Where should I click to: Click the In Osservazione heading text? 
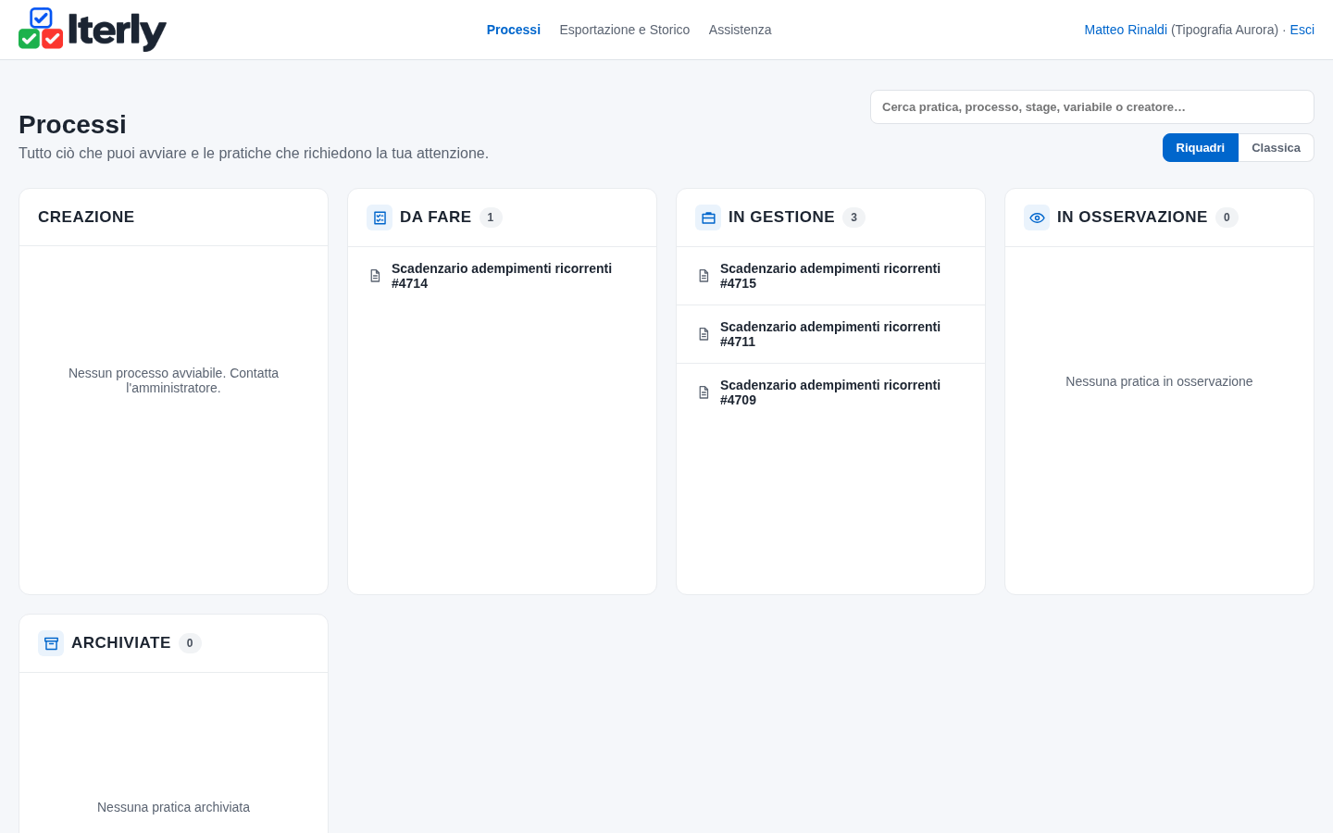coord(1132,218)
